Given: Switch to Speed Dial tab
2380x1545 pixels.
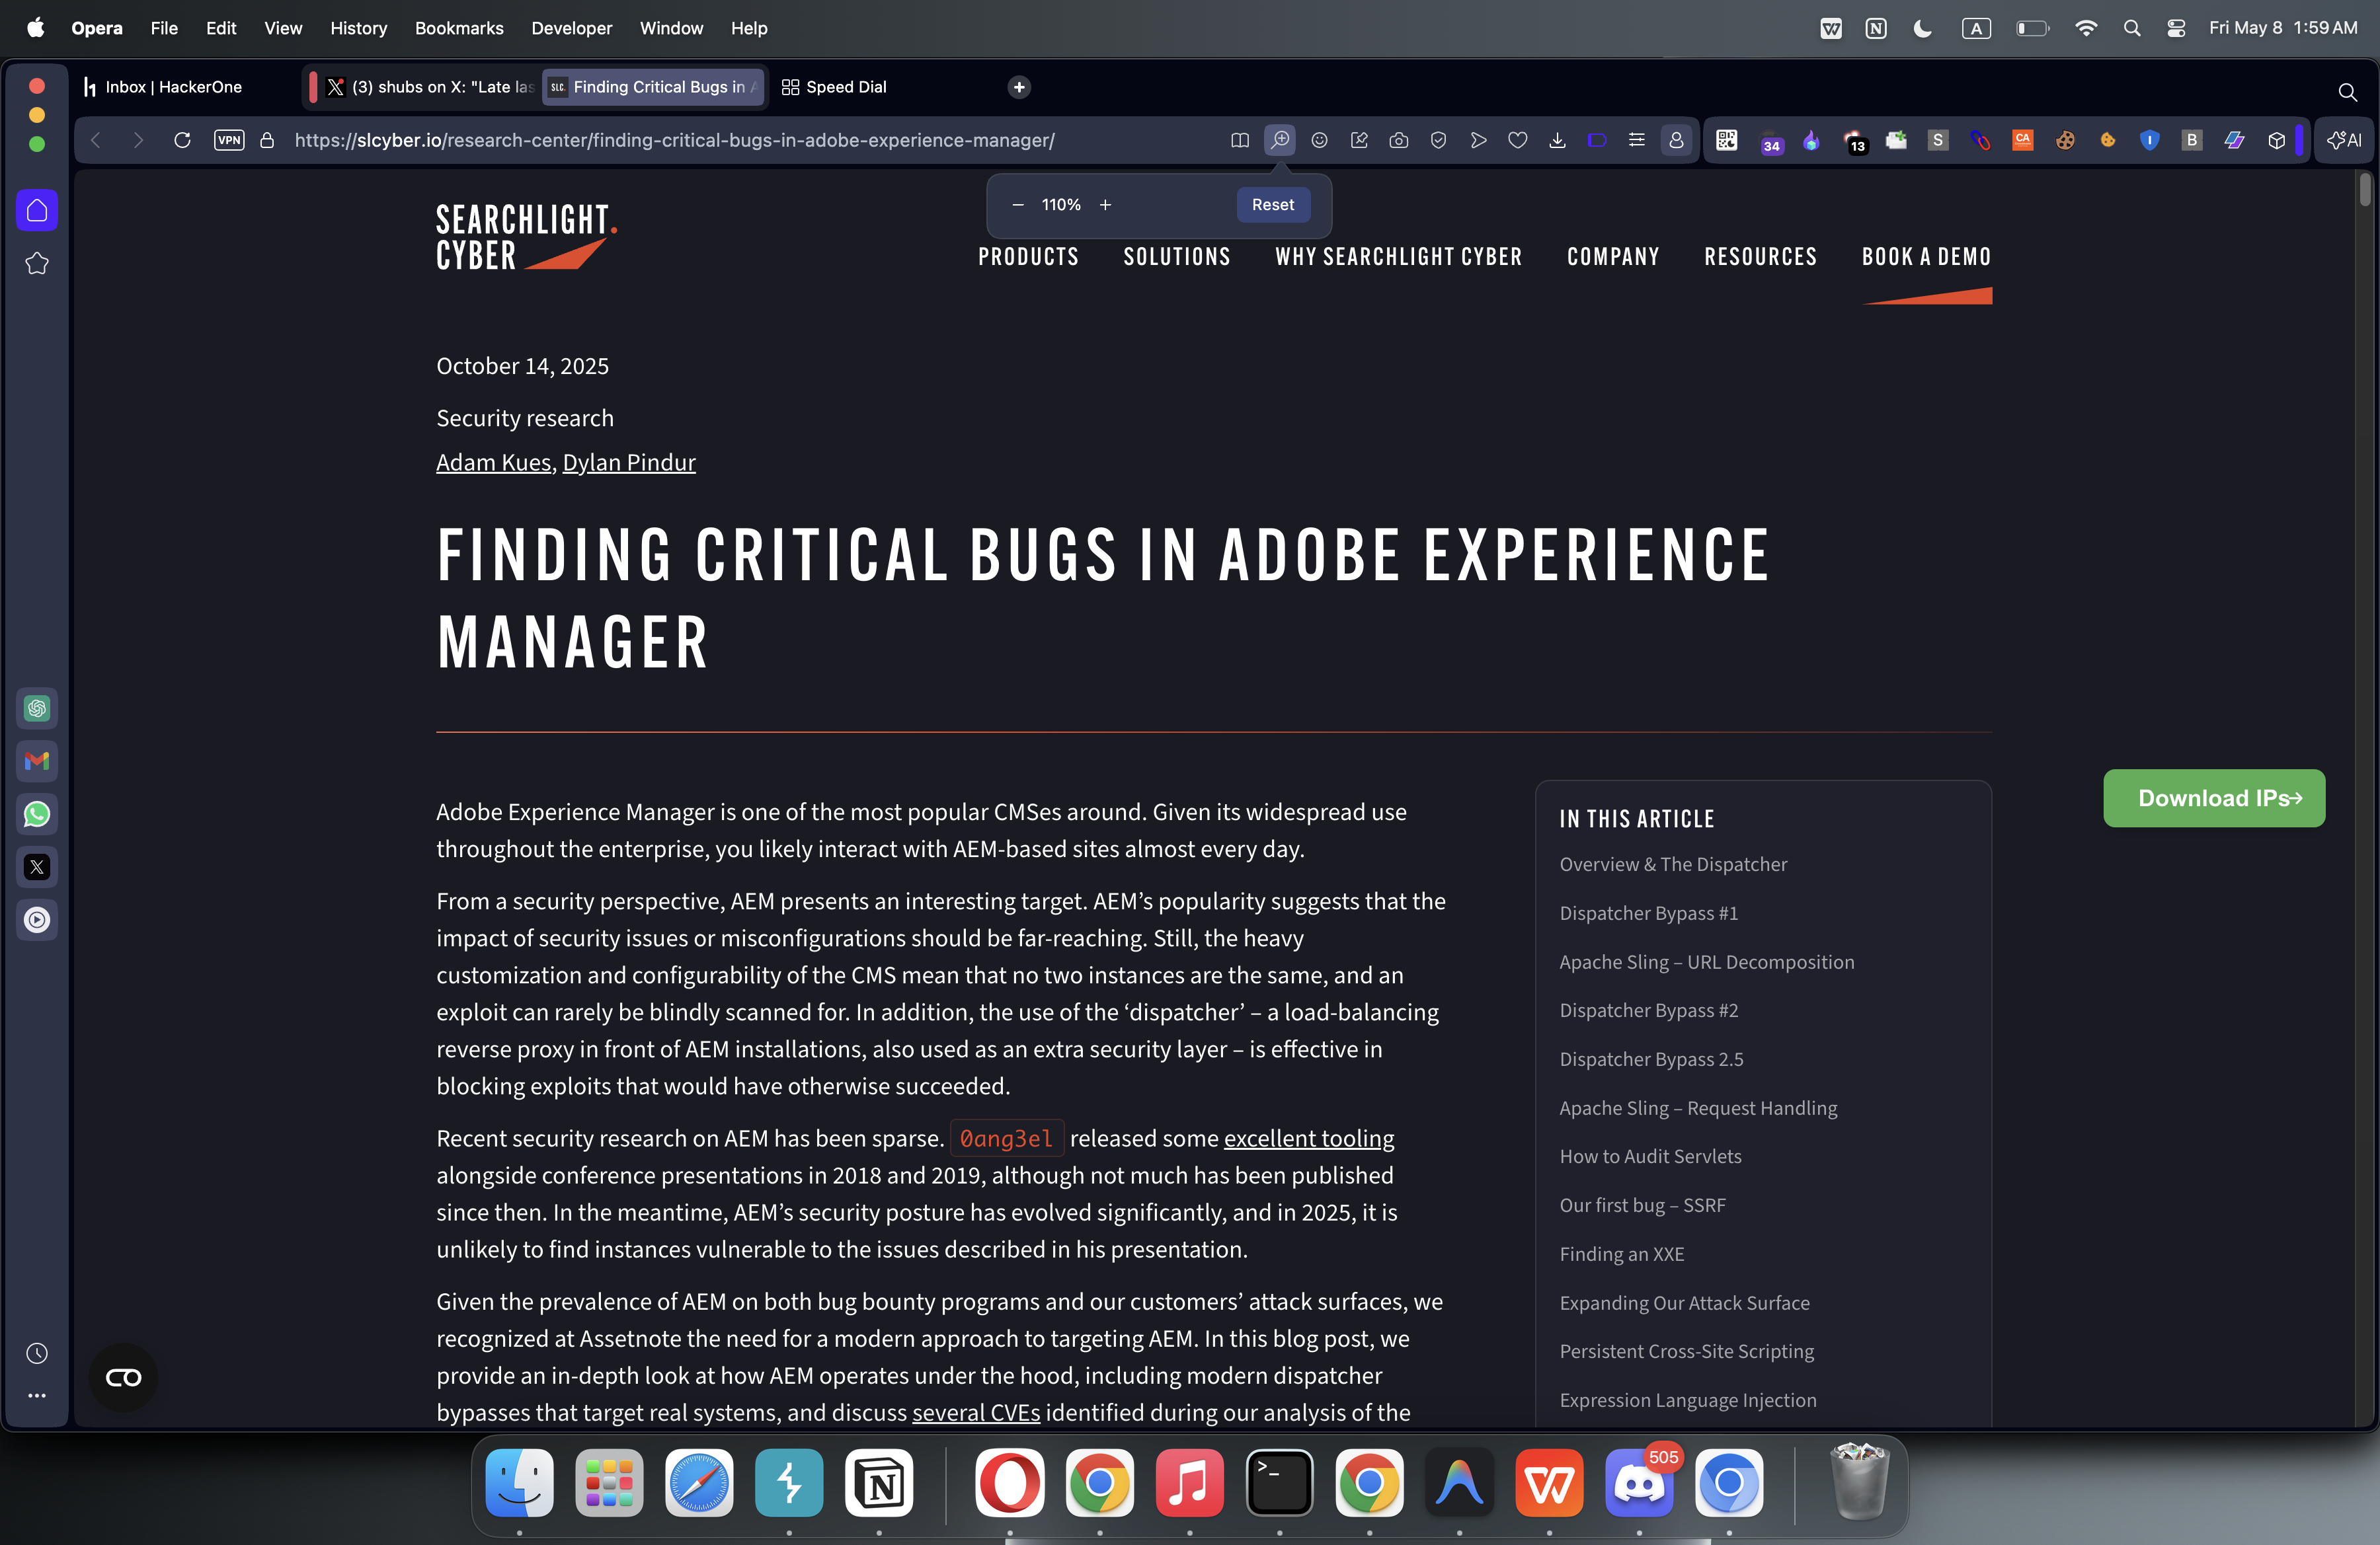Looking at the screenshot, I should (846, 87).
